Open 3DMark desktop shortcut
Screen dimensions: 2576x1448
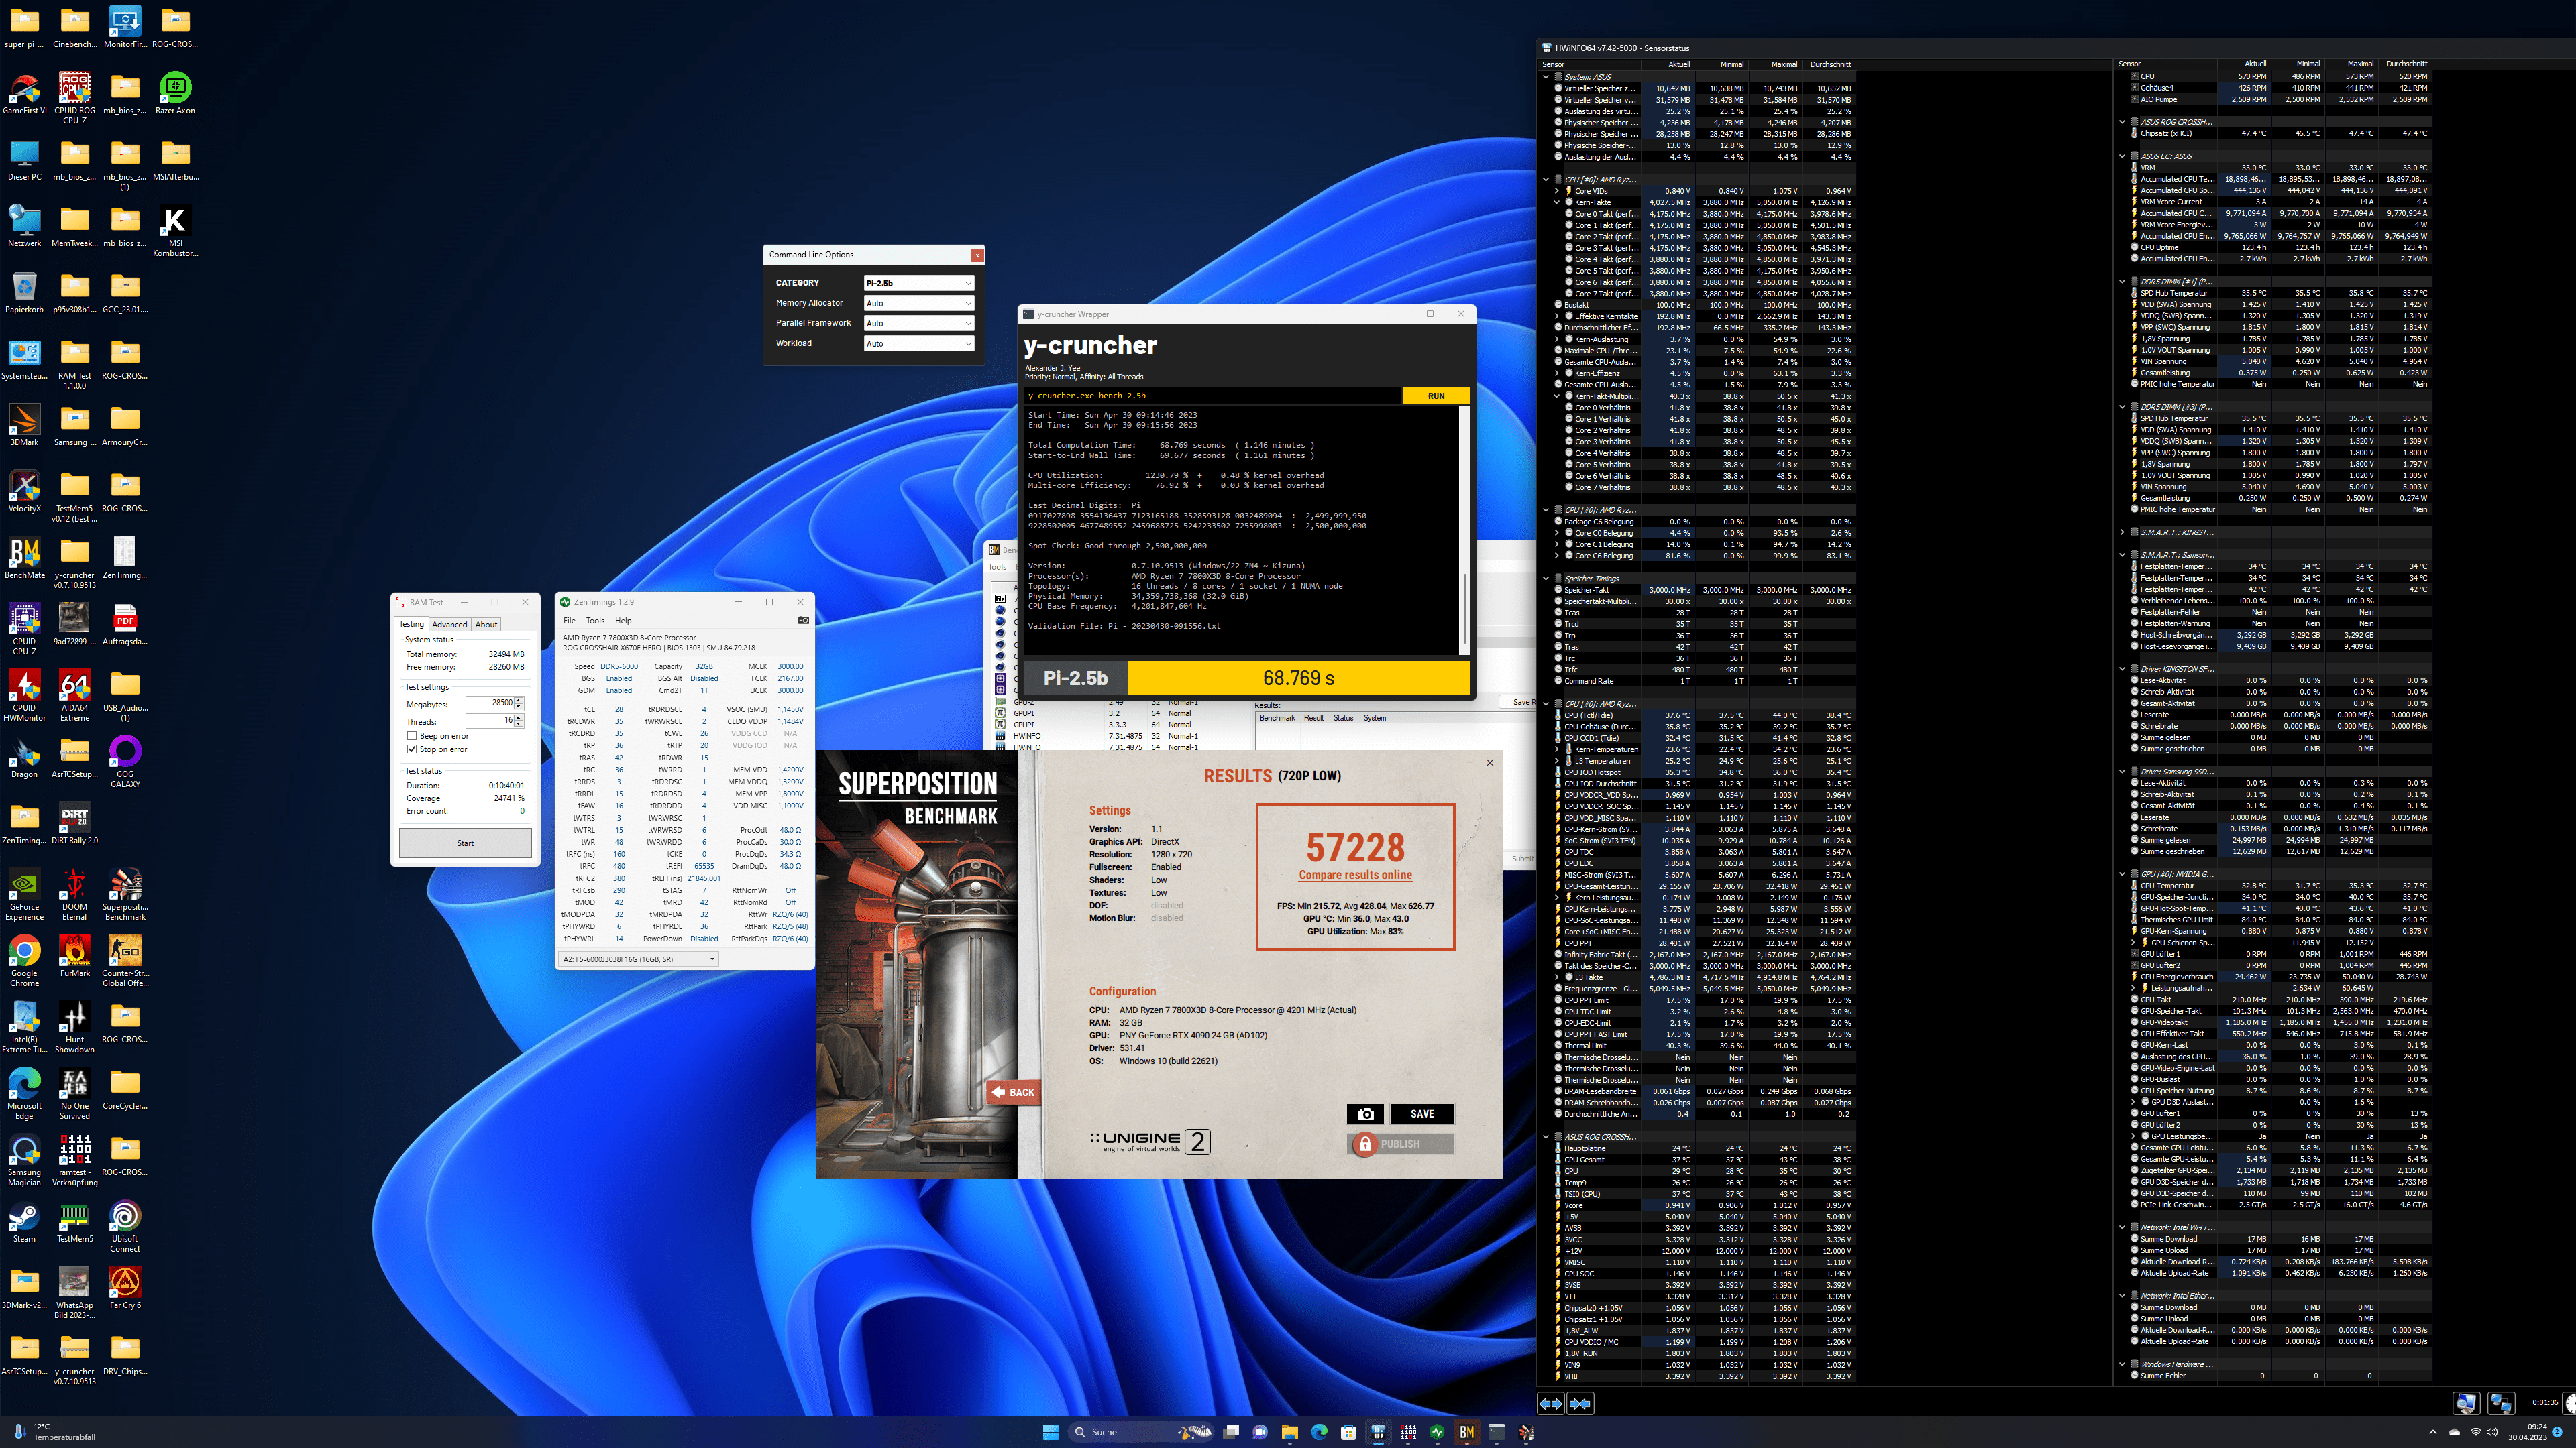pyautogui.click(x=24, y=426)
